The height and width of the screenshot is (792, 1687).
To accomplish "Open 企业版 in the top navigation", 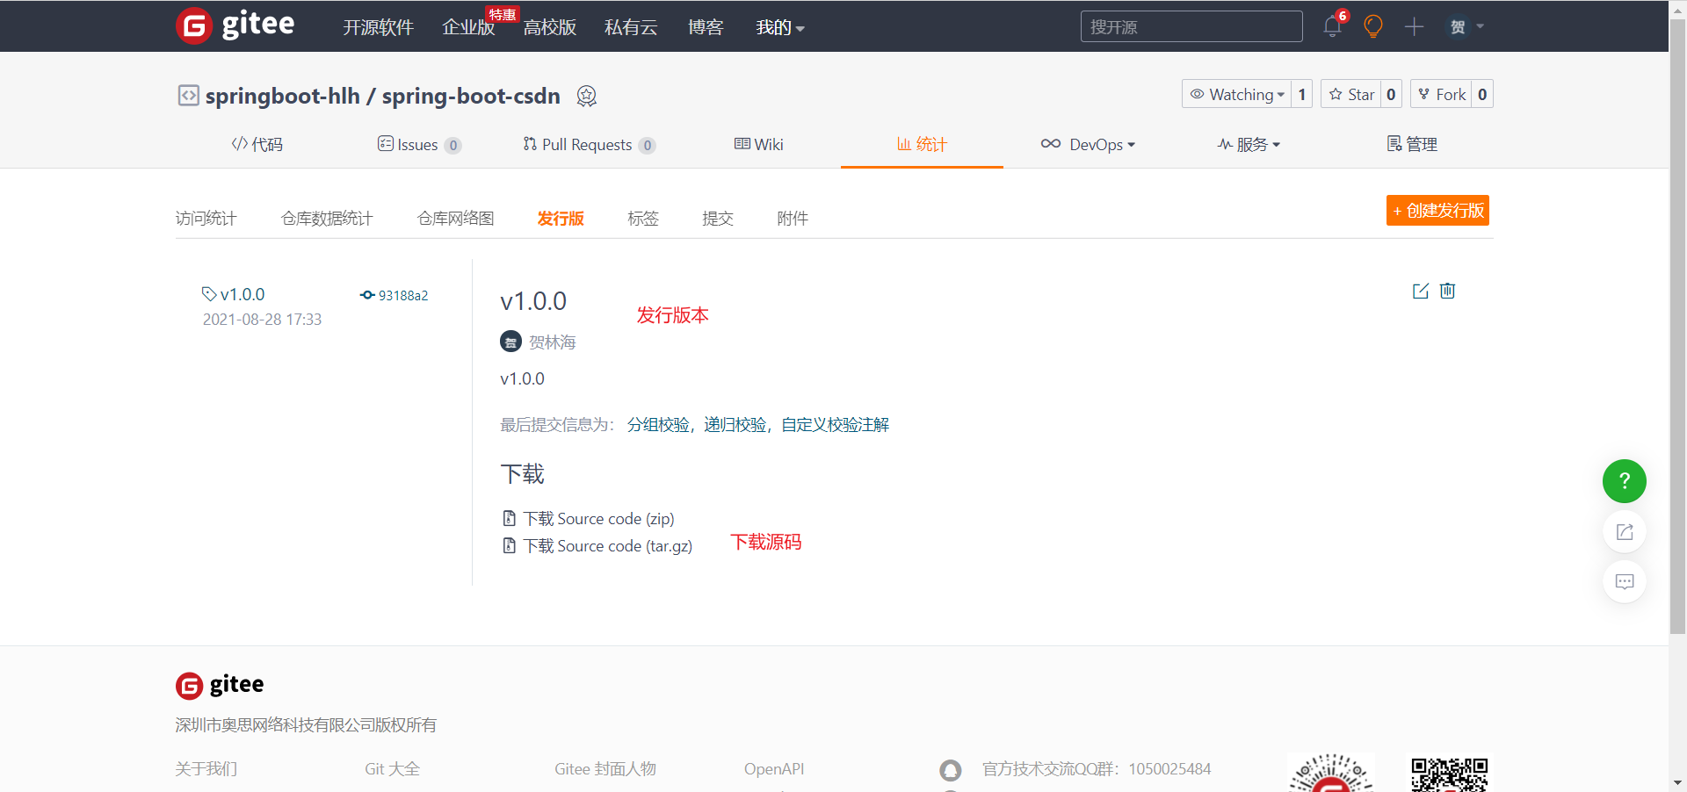I will click(468, 27).
